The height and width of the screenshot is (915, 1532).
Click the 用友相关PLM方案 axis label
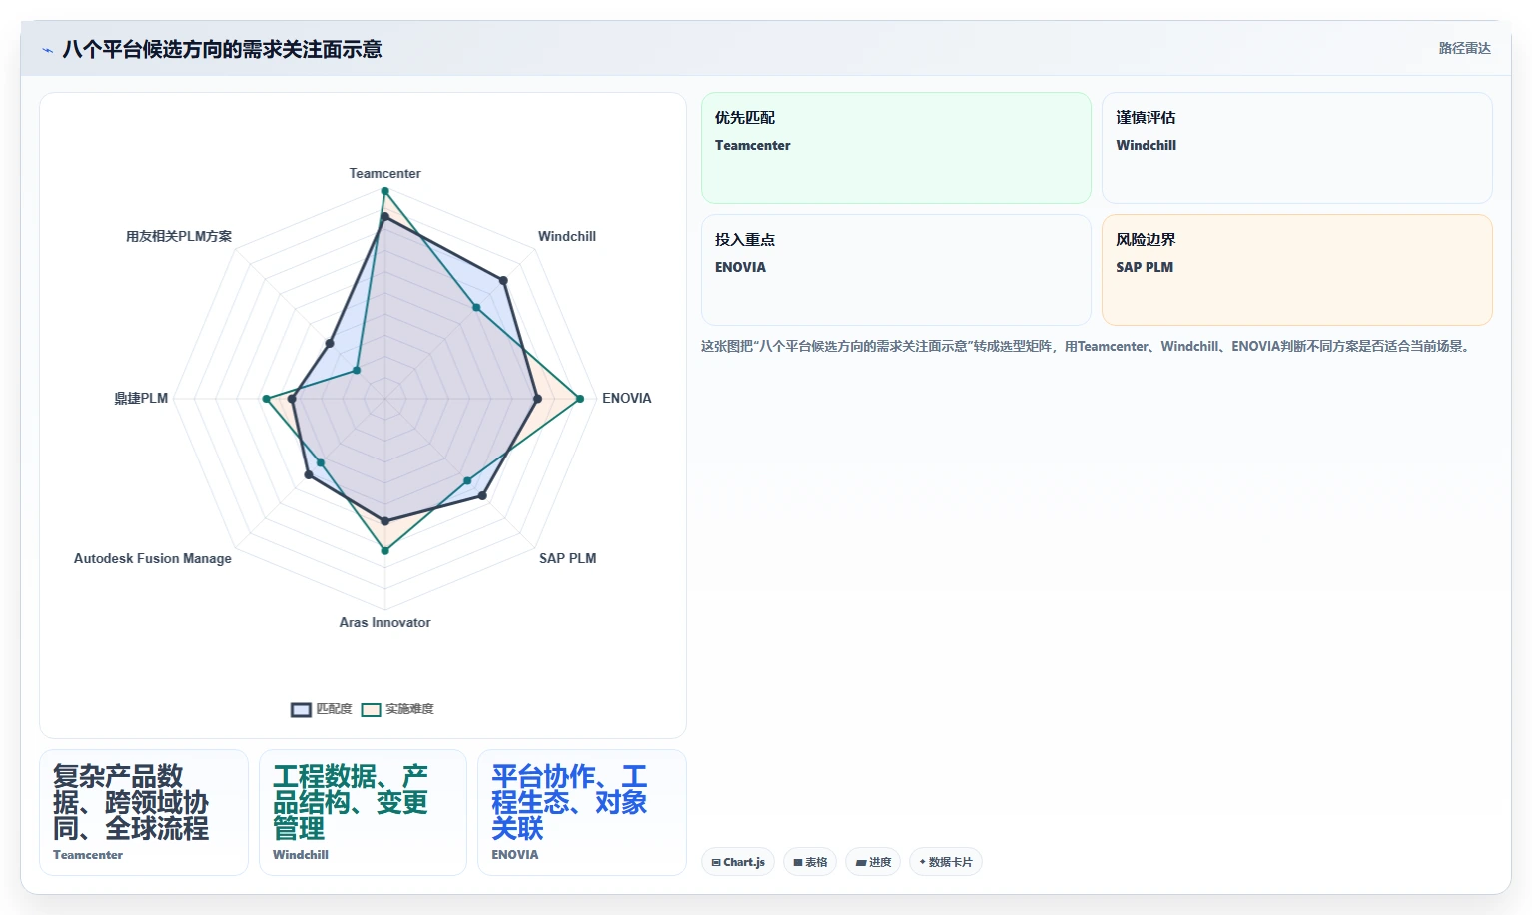179,236
